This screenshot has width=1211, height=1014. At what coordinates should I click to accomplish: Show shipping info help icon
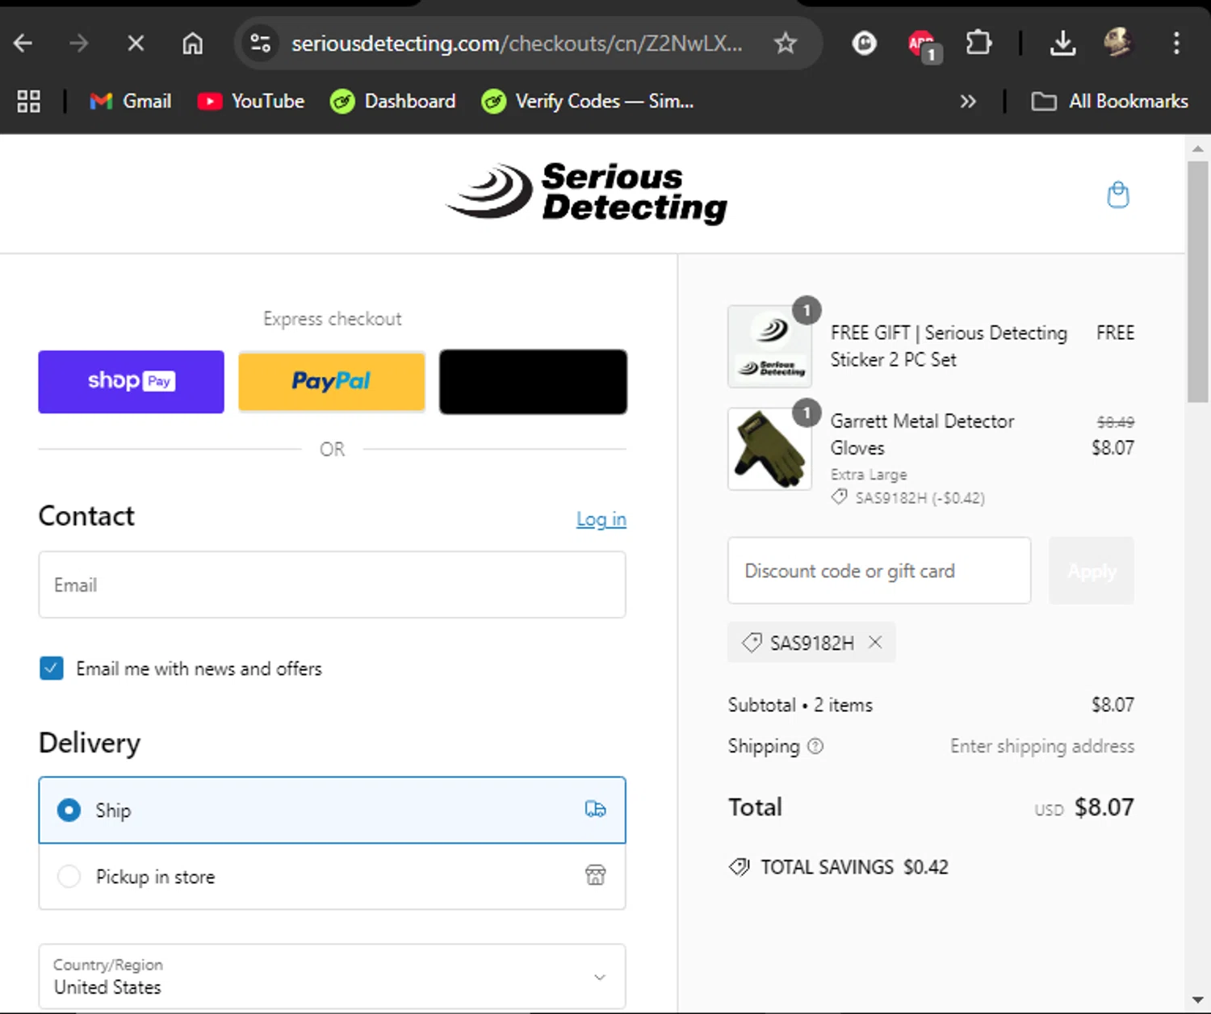(x=815, y=746)
